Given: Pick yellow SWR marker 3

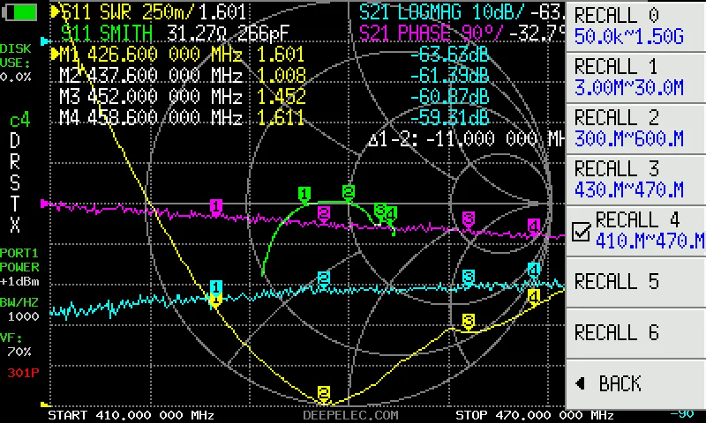Looking at the screenshot, I should pyautogui.click(x=469, y=322).
